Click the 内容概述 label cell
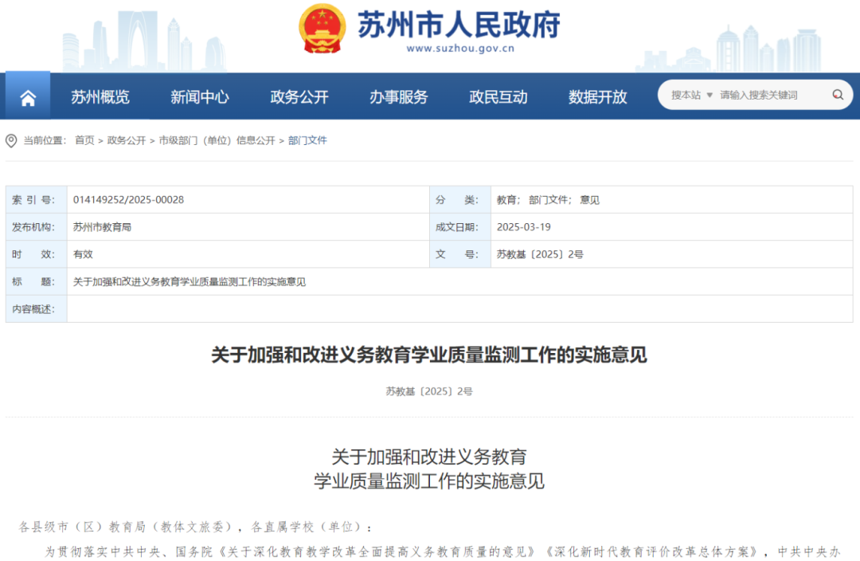This screenshot has height=561, width=860. pyautogui.click(x=36, y=309)
